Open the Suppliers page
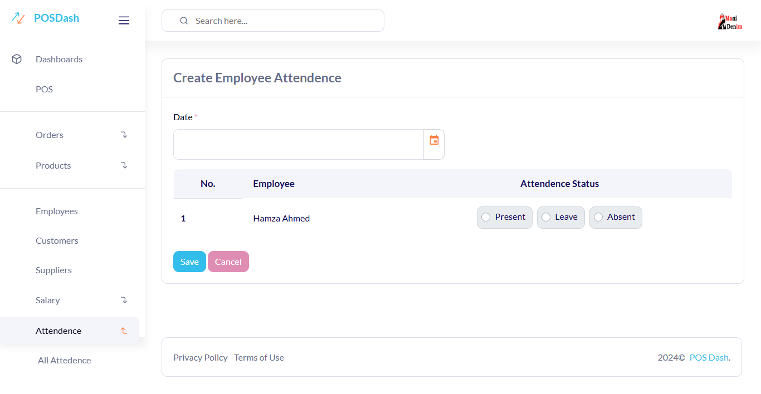The image size is (761, 394). point(53,270)
